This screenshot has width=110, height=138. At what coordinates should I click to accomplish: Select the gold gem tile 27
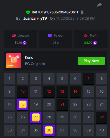click(36, 117)
